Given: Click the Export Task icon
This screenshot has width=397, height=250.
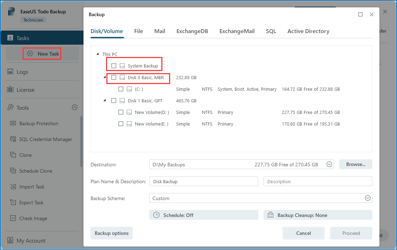Looking at the screenshot, I should click(x=13, y=203).
